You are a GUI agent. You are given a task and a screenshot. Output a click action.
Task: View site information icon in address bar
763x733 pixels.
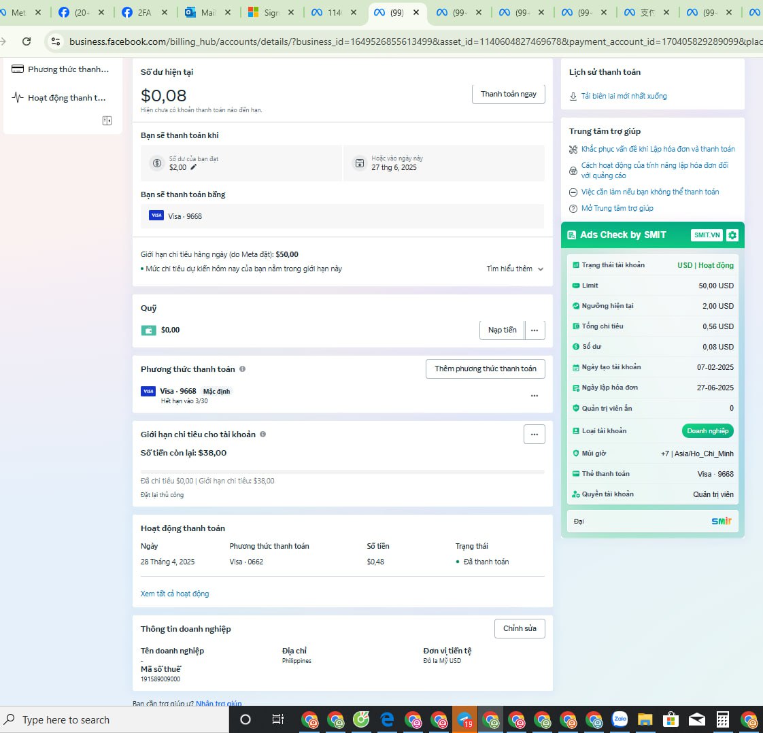[x=56, y=41]
